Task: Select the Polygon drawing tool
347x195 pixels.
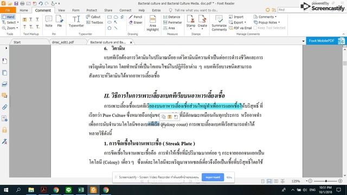Action: pos(110,28)
